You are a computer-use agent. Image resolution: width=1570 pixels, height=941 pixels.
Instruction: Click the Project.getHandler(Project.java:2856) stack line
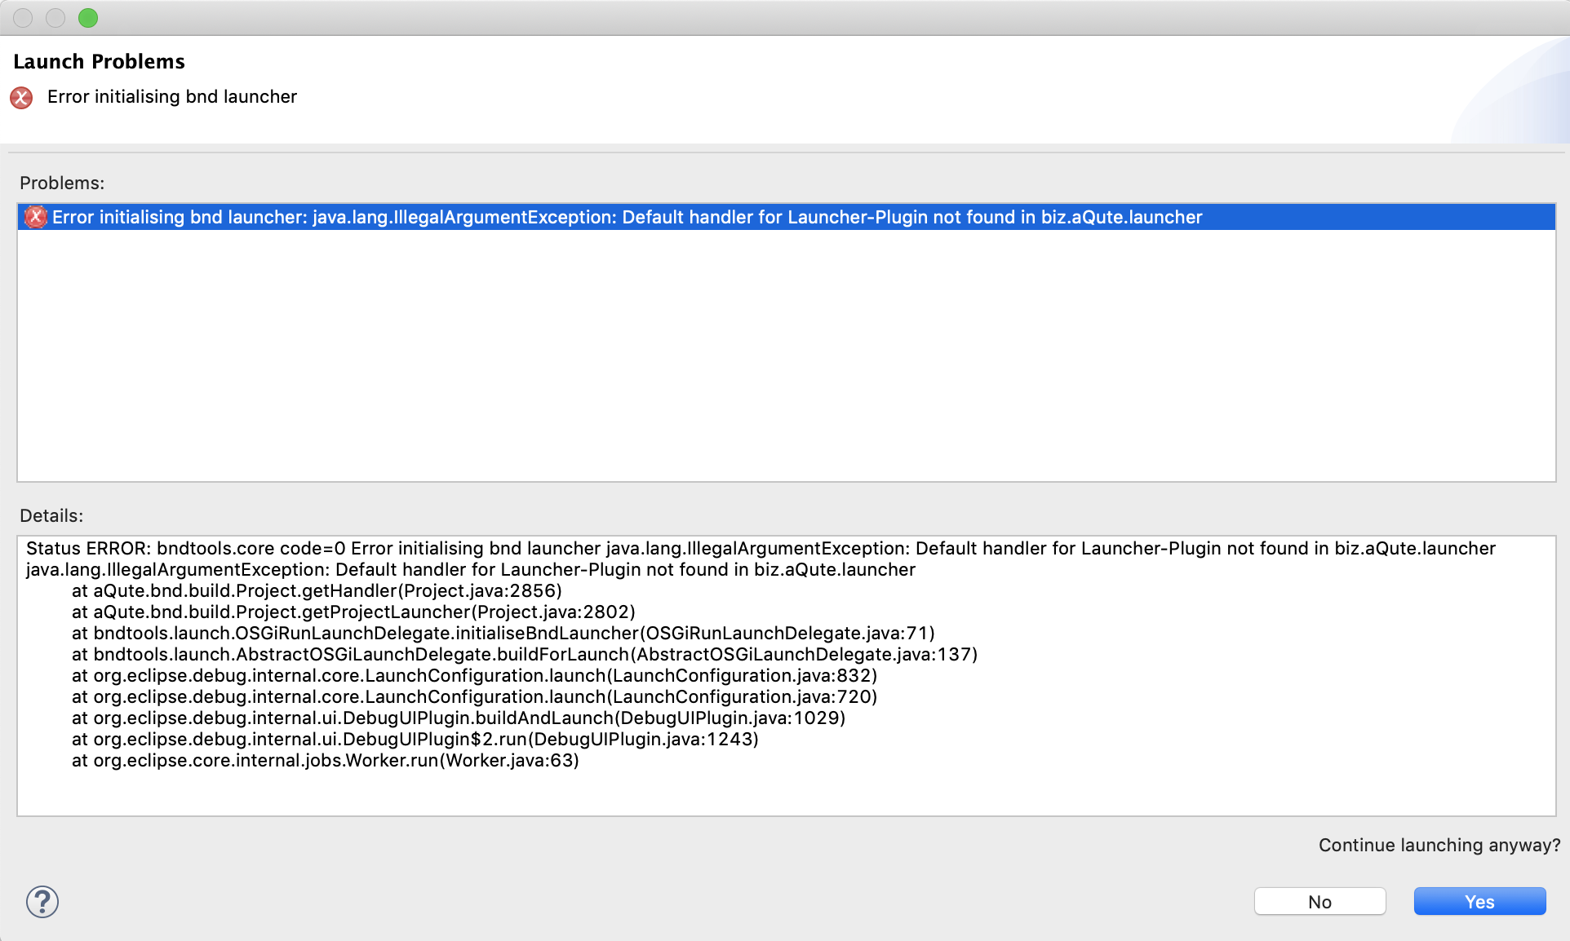coord(317,590)
